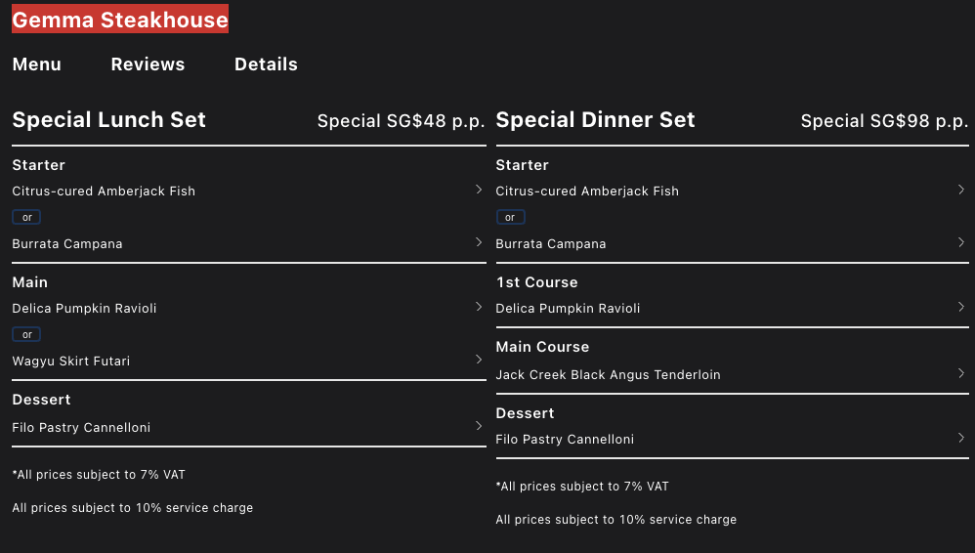Expand dinner Citrus-cured Amberjack Fish chevron

coord(961,190)
